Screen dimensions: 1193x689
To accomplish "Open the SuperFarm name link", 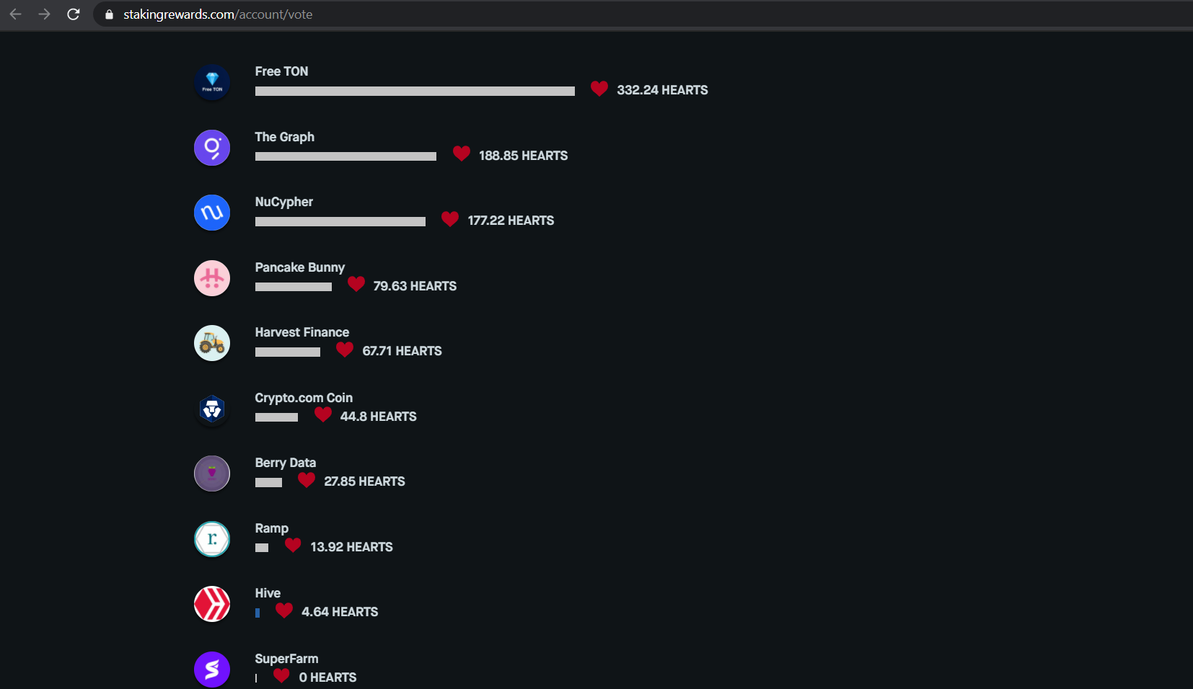I will [286, 659].
